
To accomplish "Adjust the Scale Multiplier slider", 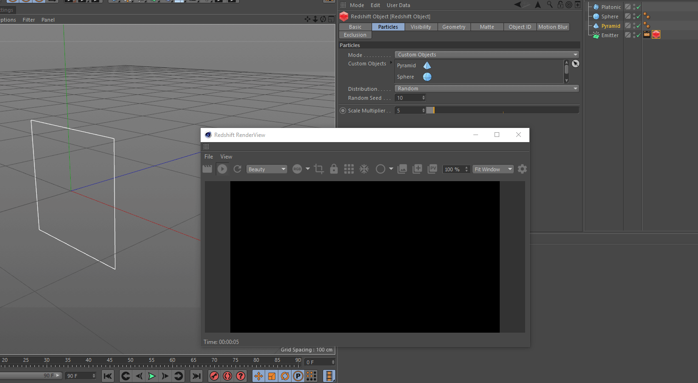I will point(503,111).
